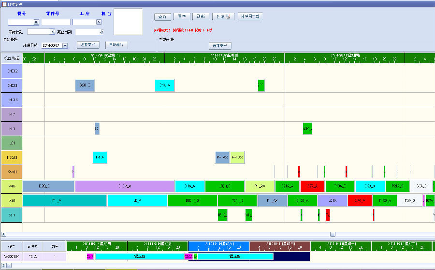Select the CNC02 machine row header

click(12, 71)
